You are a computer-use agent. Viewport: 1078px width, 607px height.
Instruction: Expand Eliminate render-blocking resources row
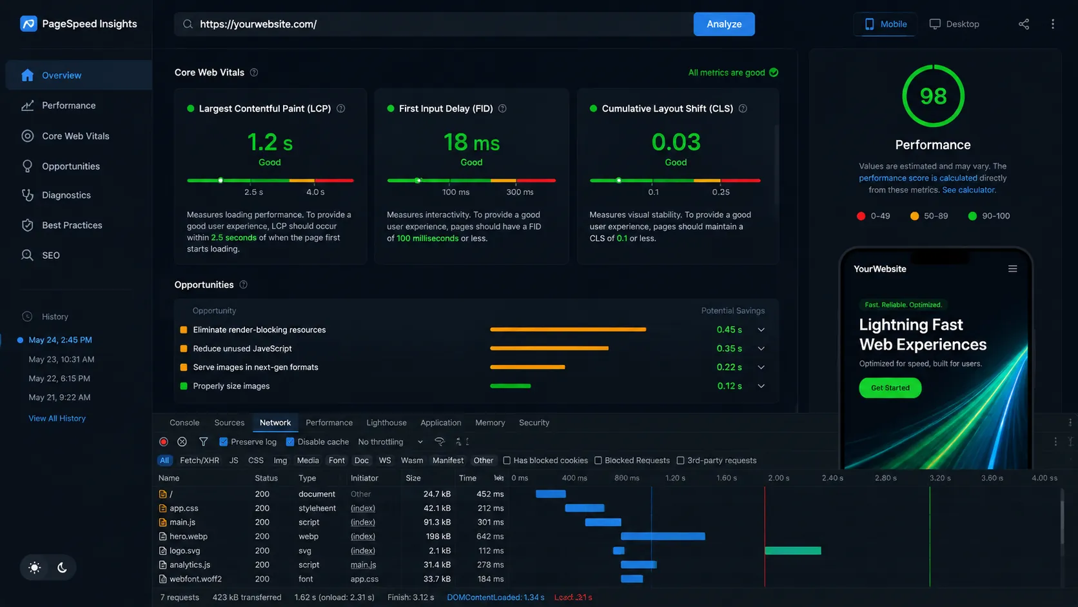tap(761, 330)
